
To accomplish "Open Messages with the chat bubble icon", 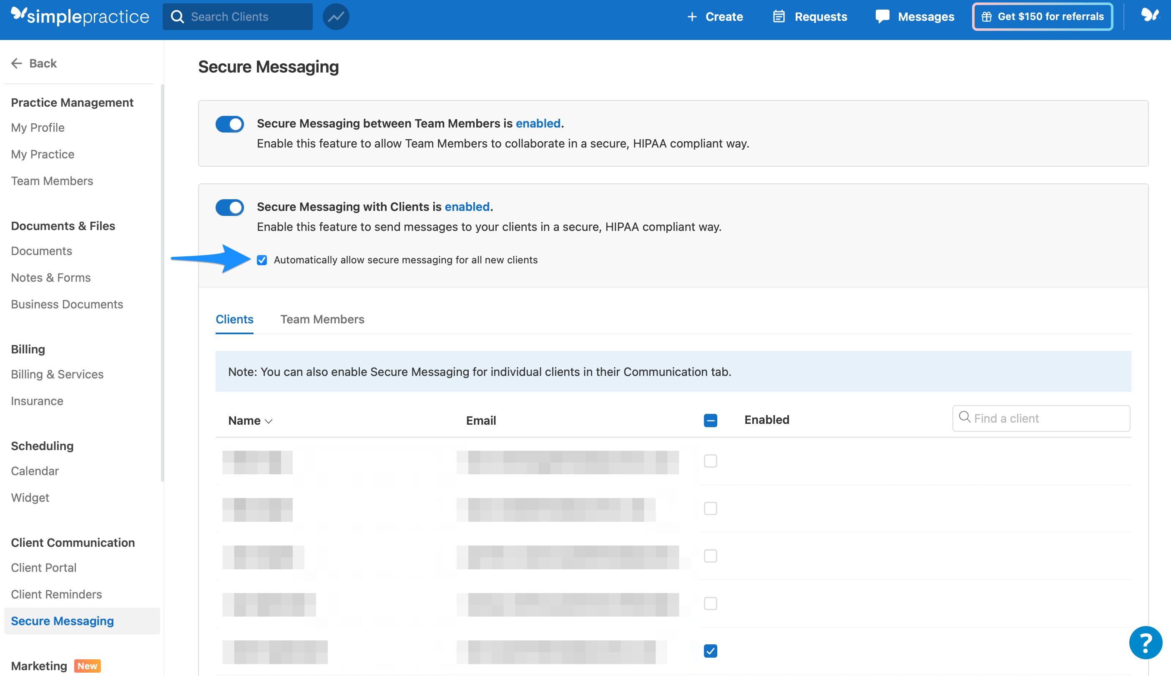I will [x=882, y=16].
